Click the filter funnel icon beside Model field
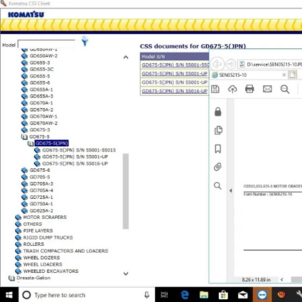 85,42
